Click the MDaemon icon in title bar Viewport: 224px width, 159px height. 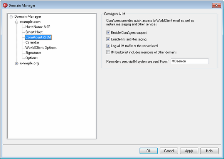pyautogui.click(x=5, y=5)
